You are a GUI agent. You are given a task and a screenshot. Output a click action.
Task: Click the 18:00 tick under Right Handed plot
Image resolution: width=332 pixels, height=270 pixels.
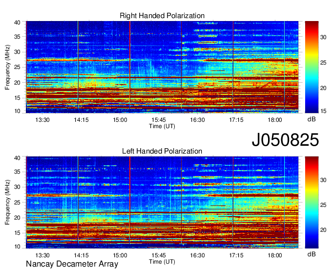tap(275, 120)
